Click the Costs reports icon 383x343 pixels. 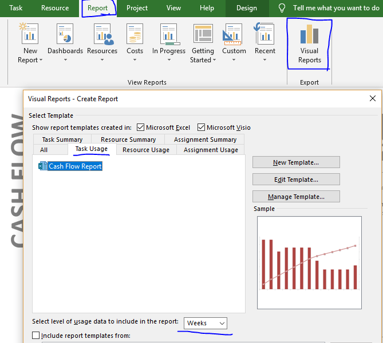tap(135, 34)
